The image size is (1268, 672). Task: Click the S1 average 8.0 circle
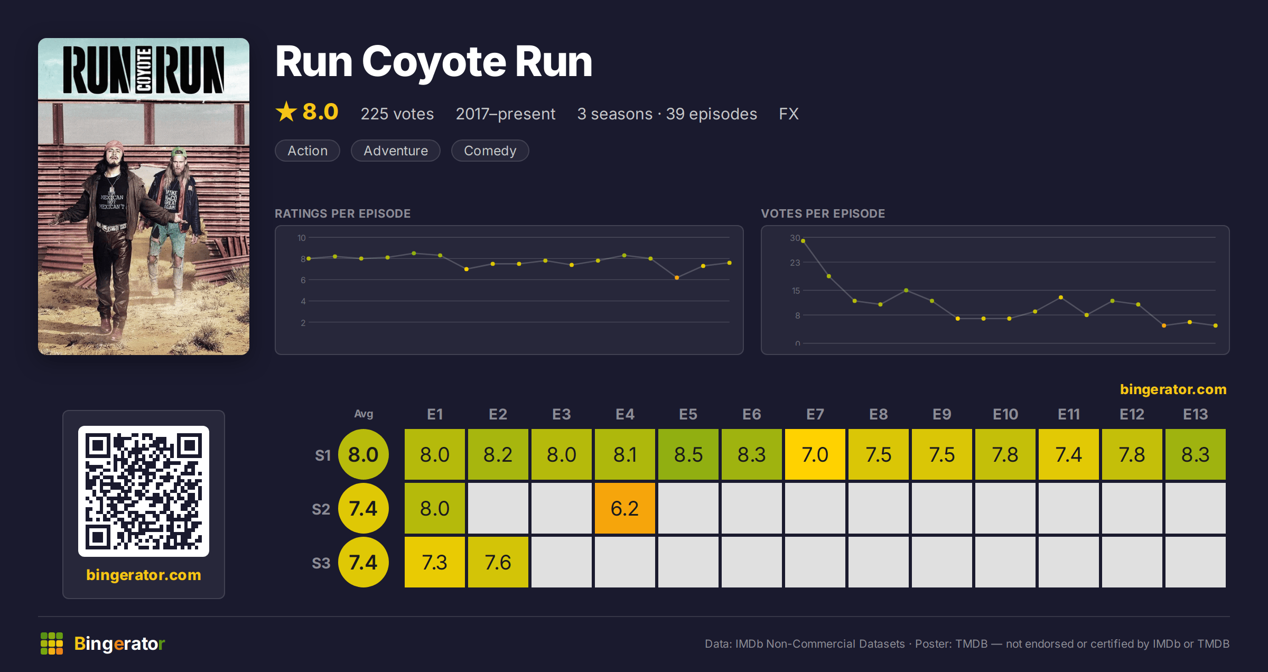(x=363, y=454)
